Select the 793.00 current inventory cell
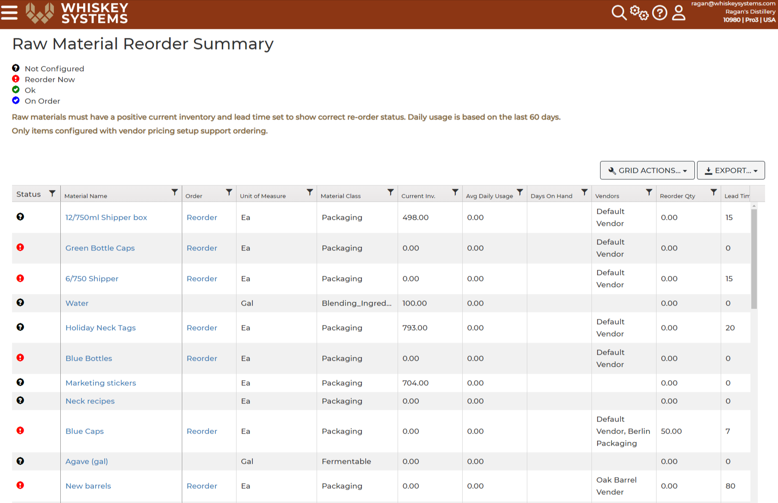This screenshot has width=778, height=503. 430,328
